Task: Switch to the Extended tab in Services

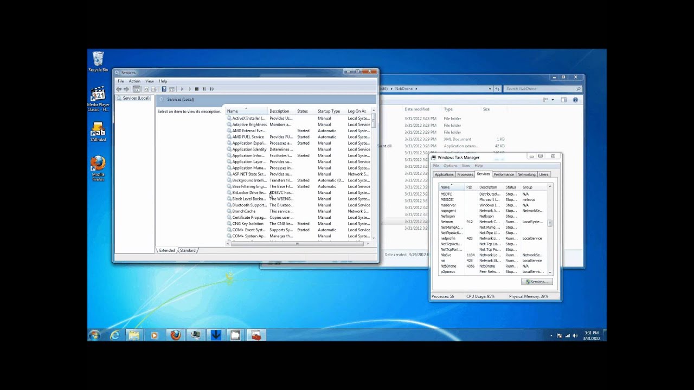Action: [x=167, y=250]
